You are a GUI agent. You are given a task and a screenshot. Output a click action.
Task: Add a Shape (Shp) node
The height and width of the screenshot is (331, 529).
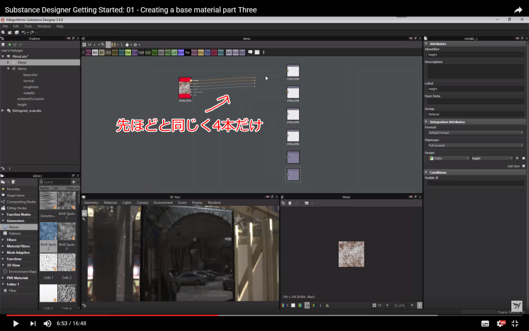201,52
